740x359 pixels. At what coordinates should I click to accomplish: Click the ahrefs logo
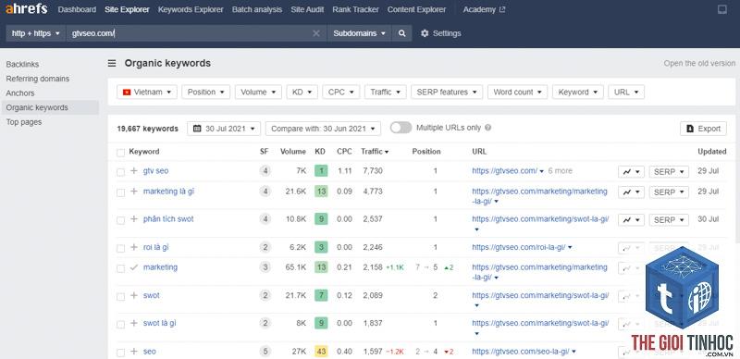[27, 9]
